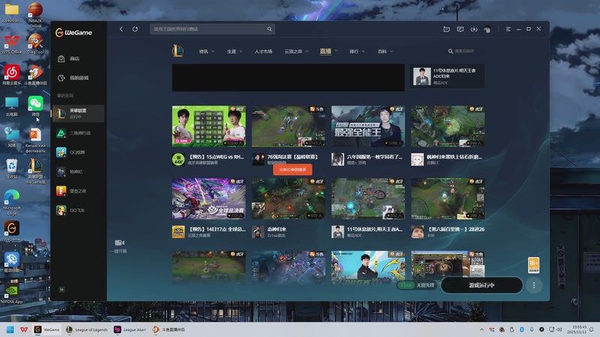Collapse the sidebar with bottom icon

click(61, 290)
